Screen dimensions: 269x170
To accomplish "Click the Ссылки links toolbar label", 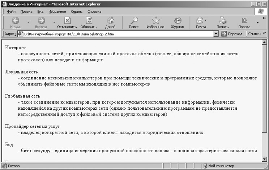I will point(255,34).
